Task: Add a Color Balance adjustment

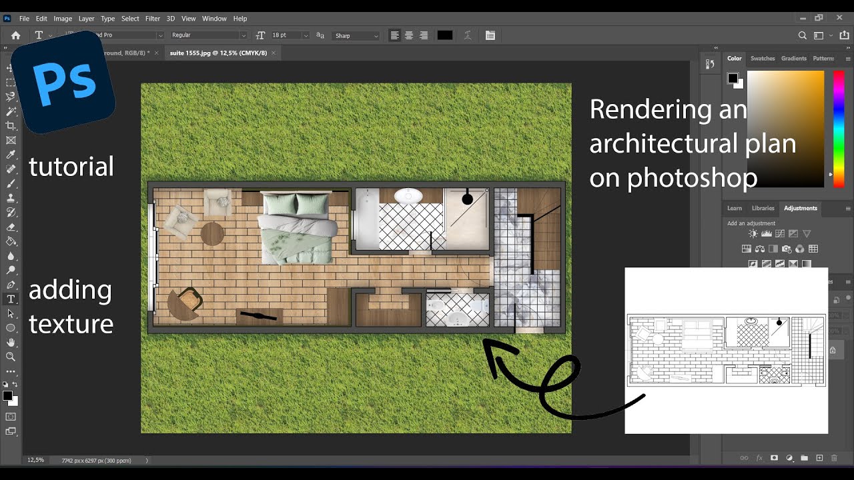Action: pos(760,249)
